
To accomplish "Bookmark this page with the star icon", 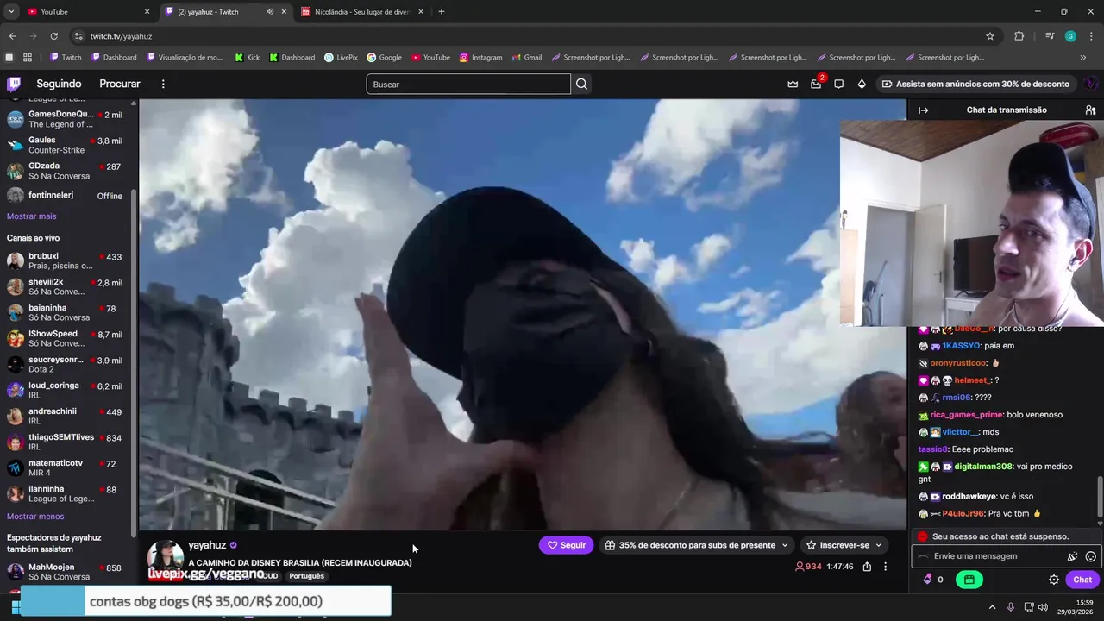I will point(990,36).
